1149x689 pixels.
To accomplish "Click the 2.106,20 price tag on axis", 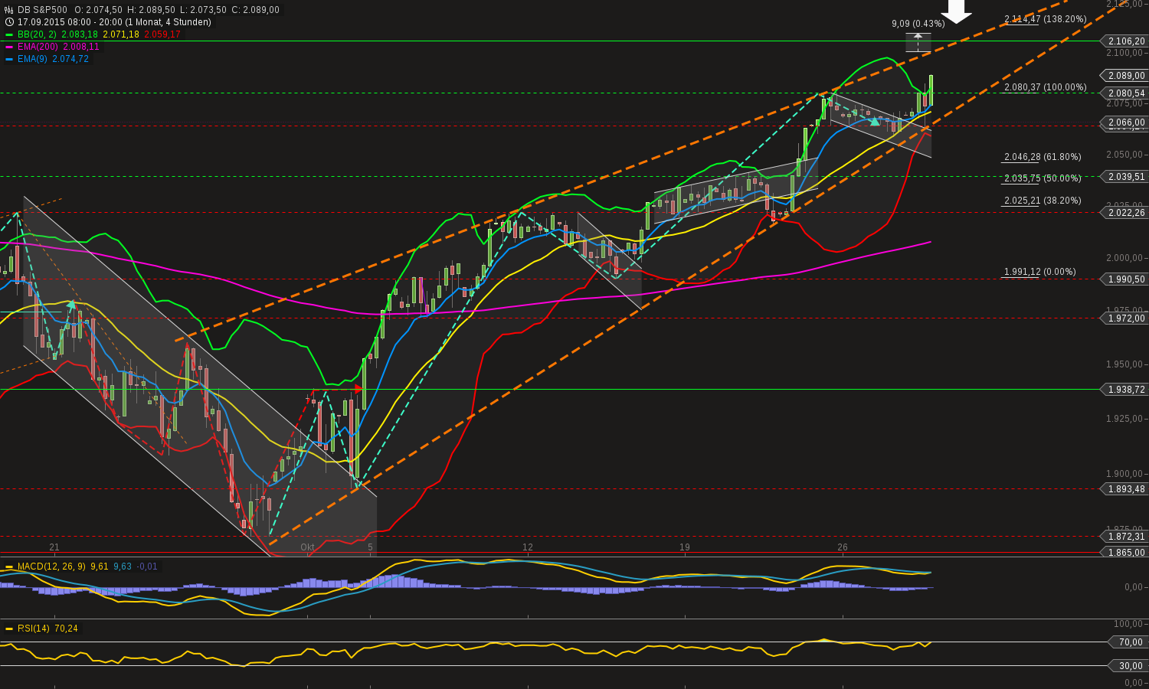I will pyautogui.click(x=1126, y=41).
